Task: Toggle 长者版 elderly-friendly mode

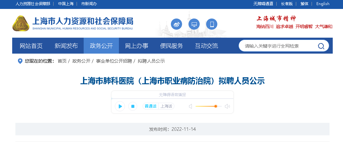Action: 287,4
